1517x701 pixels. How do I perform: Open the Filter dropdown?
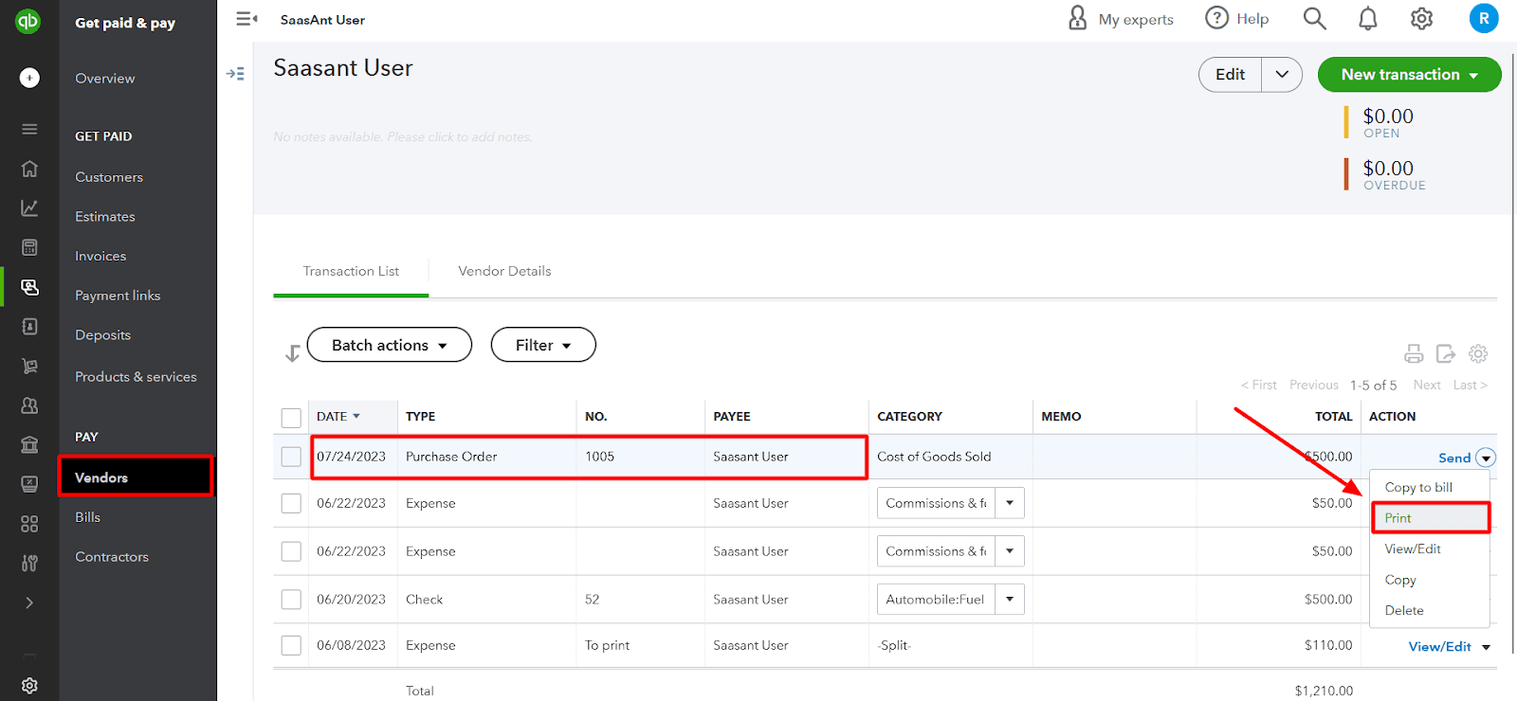(x=543, y=345)
